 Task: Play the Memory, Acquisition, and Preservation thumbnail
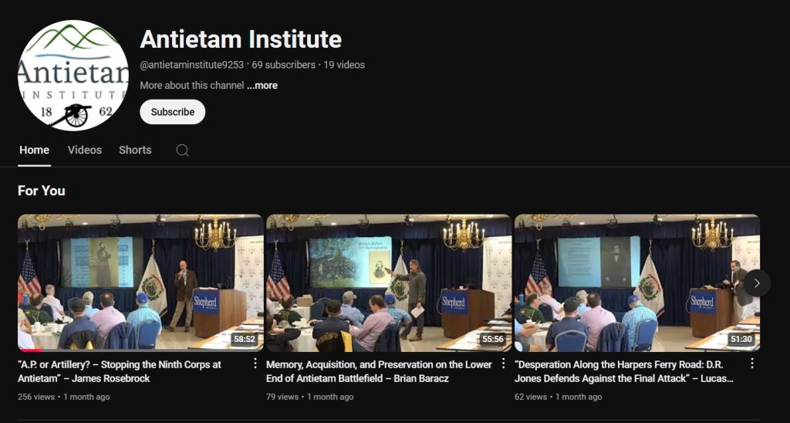point(389,283)
